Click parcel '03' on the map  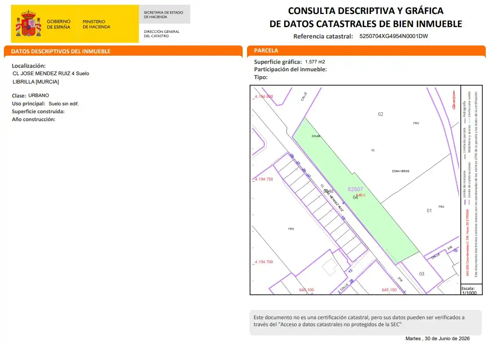click(x=422, y=274)
